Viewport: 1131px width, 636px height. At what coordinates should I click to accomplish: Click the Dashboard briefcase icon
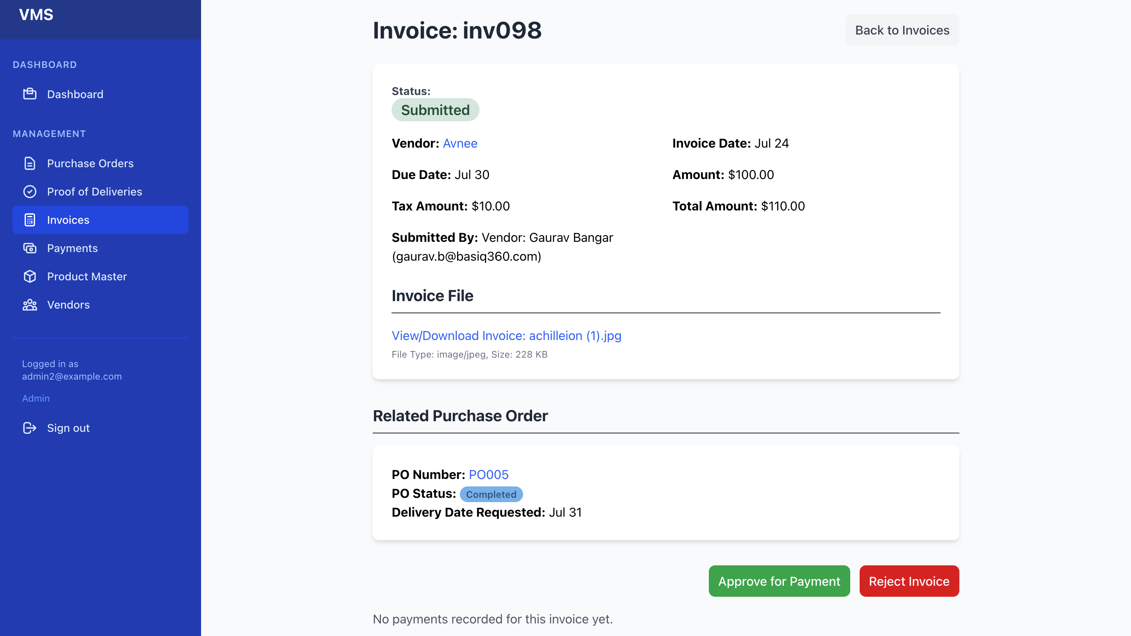pos(29,94)
